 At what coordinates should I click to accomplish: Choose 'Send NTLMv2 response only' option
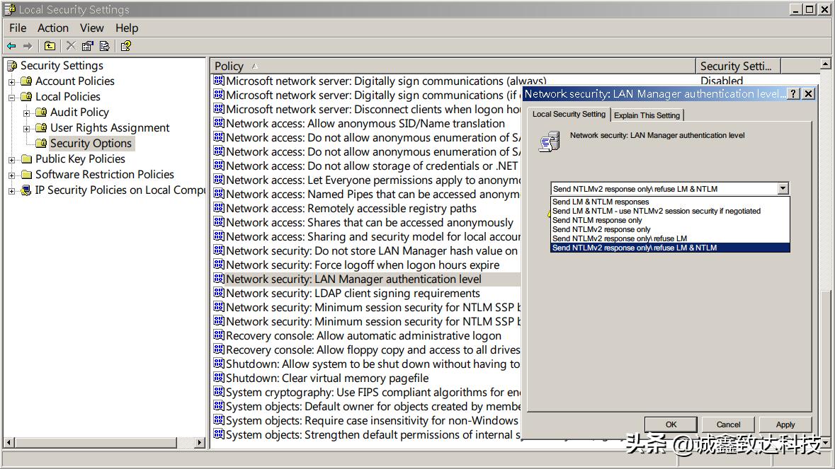(x=670, y=229)
